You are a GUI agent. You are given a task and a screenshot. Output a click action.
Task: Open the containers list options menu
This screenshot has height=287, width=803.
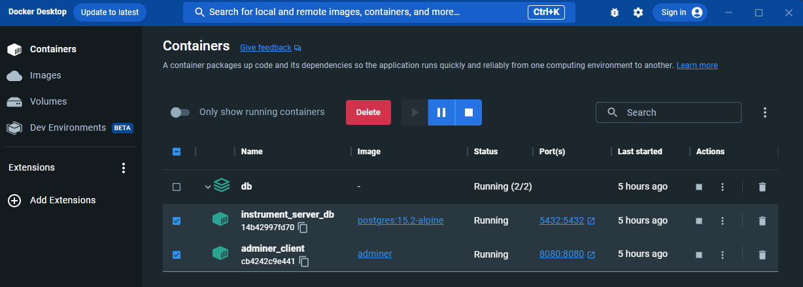[x=765, y=112]
